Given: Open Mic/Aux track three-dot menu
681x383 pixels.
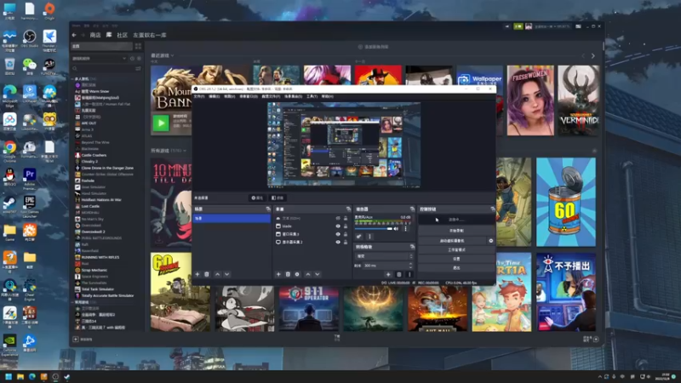Looking at the screenshot, I should click(x=406, y=229).
